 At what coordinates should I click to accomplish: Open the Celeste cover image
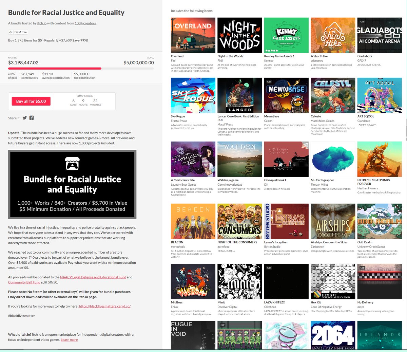point(333,95)
